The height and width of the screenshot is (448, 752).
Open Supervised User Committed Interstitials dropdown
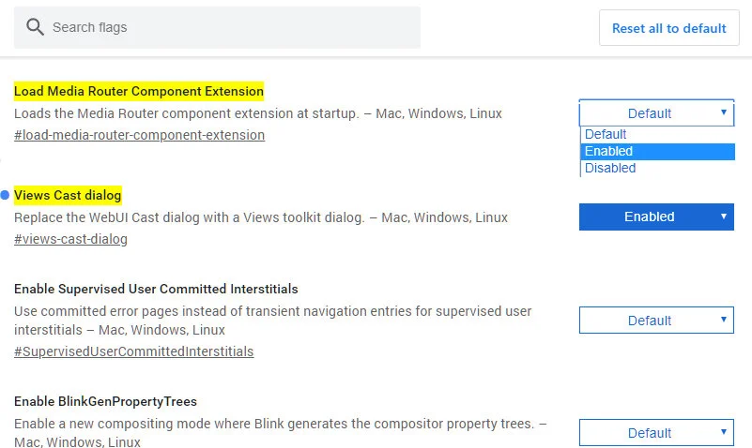click(656, 321)
